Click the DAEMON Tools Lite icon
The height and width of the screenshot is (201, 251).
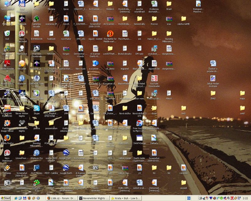point(37,78)
